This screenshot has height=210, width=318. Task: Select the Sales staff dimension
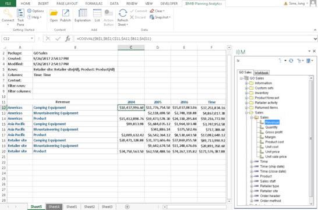[268, 181]
